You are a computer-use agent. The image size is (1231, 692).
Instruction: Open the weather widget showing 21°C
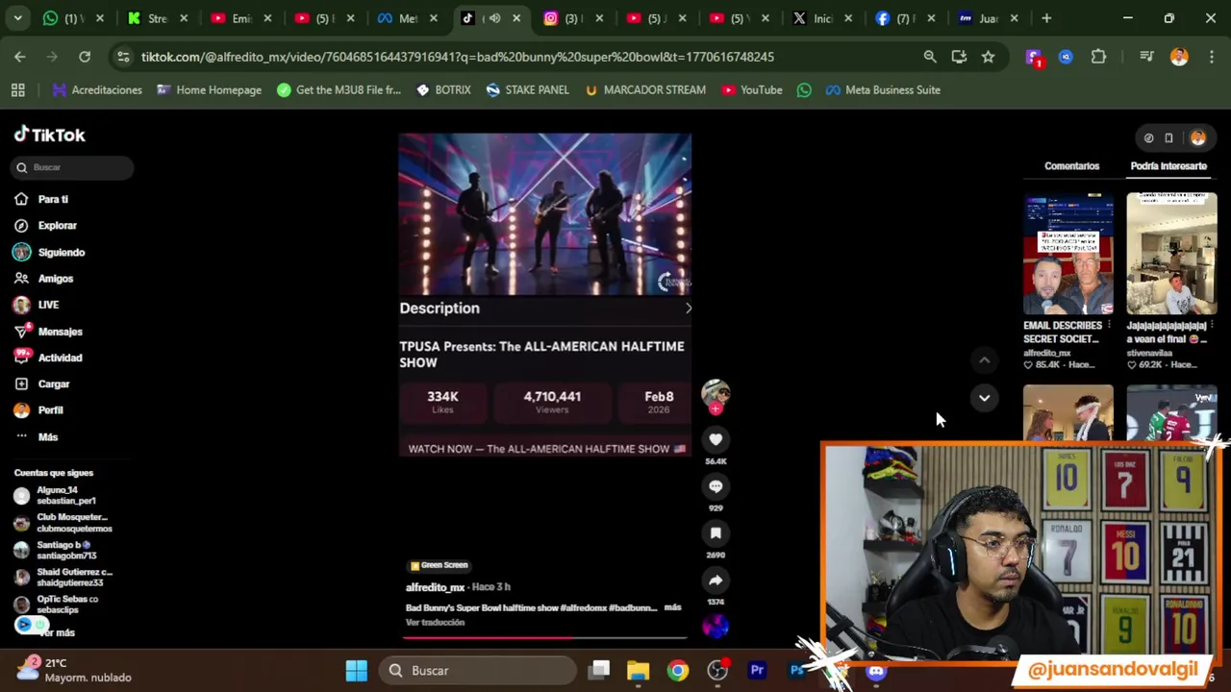73,670
